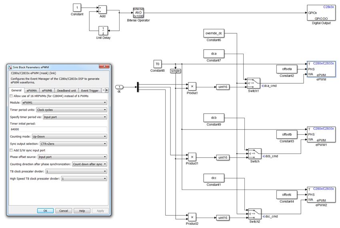Switch to the Deadband unit tab

pyautogui.click(x=66, y=91)
